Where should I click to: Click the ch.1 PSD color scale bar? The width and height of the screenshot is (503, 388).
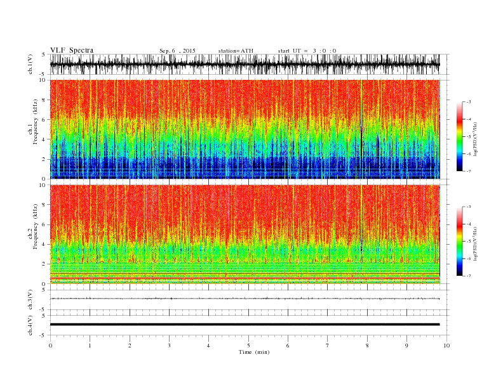tap(460, 137)
